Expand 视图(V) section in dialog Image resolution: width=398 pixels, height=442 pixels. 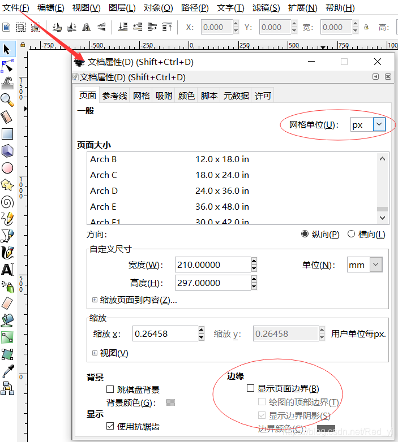pyautogui.click(x=95, y=353)
